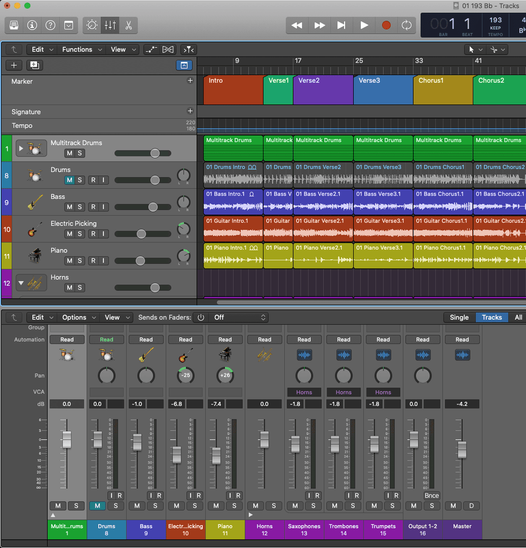Expand the Multitrack Drums track stack
The image size is (526, 548).
(21, 148)
